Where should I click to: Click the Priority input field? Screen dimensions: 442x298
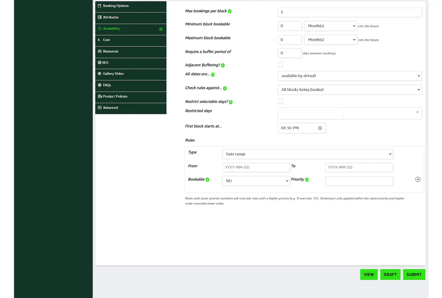click(x=359, y=181)
